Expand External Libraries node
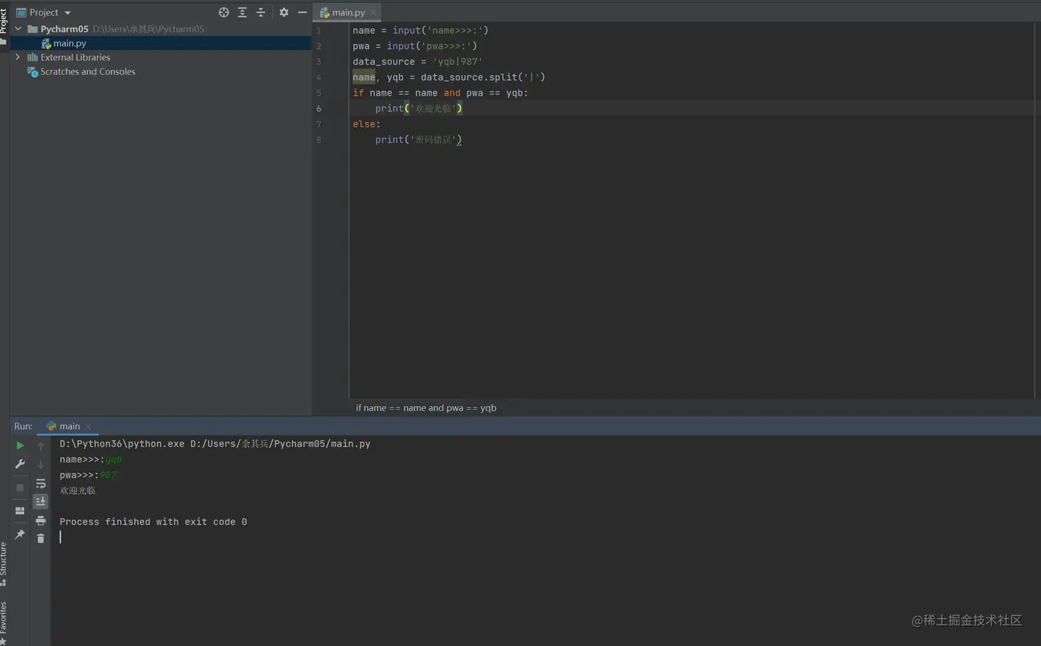This screenshot has height=646, width=1041. coord(18,57)
